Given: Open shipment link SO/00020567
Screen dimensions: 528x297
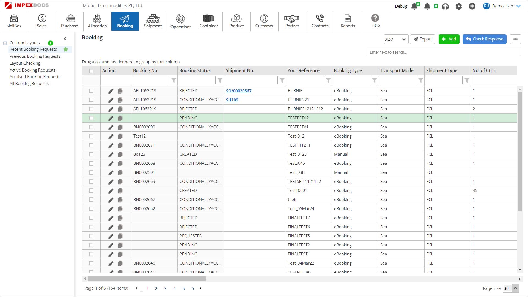Looking at the screenshot, I should point(238,91).
